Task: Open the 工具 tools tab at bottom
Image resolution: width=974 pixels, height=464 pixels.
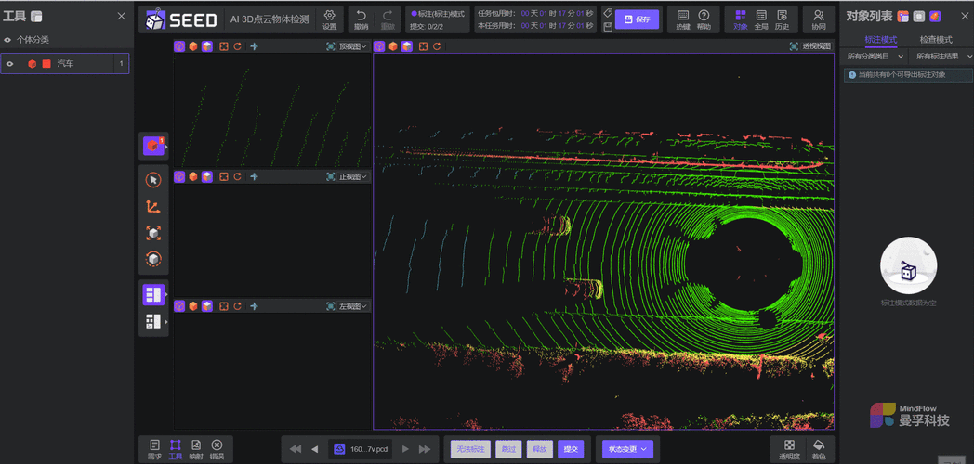Action: click(x=175, y=448)
